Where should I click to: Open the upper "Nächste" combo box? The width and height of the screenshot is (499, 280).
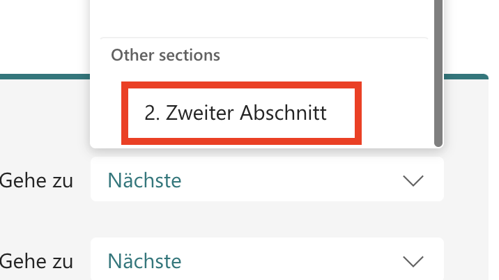(266, 181)
